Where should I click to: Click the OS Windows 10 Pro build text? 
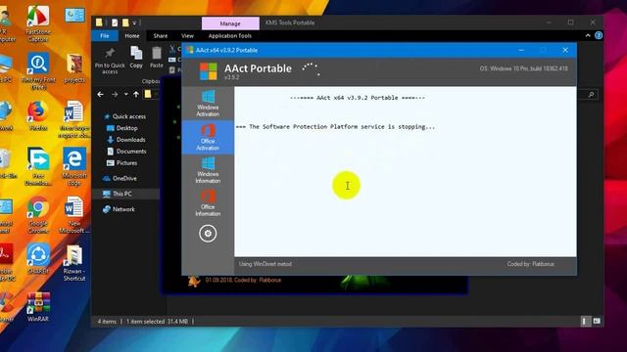[523, 68]
